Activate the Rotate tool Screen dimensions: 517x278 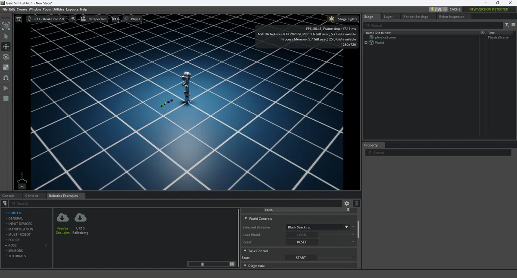point(6,57)
